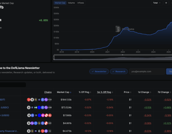Switch chart to Inflows tab

point(81,3)
